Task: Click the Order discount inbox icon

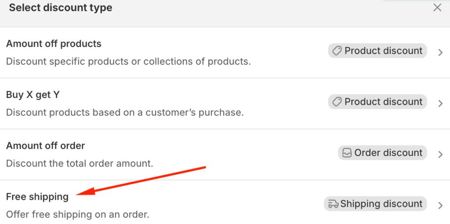Action: 347,153
